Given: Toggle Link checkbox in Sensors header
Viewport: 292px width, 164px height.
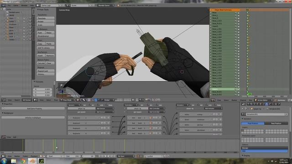Looking at the screenshot, I should coord(99,105).
